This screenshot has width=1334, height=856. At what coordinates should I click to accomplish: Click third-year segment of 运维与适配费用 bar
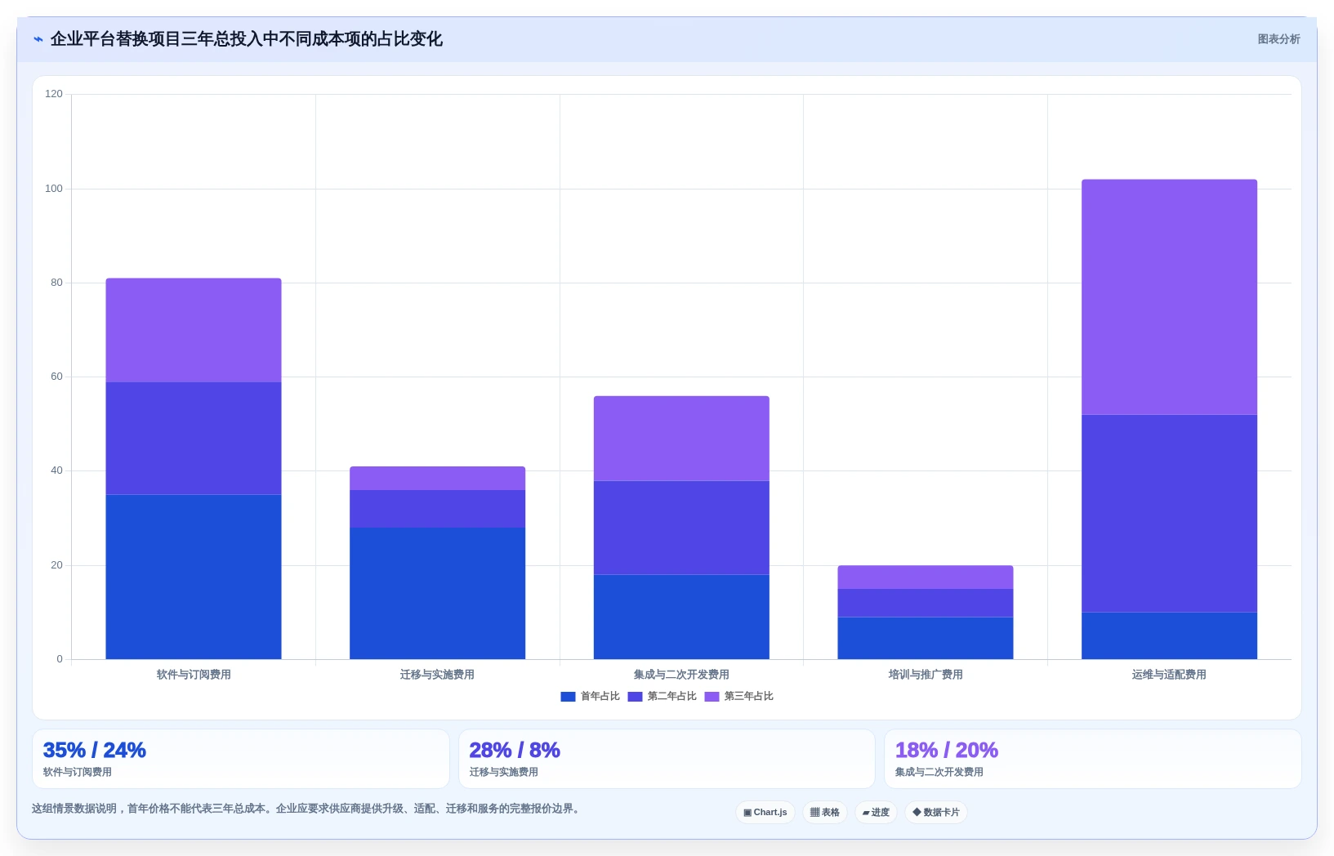[1169, 297]
